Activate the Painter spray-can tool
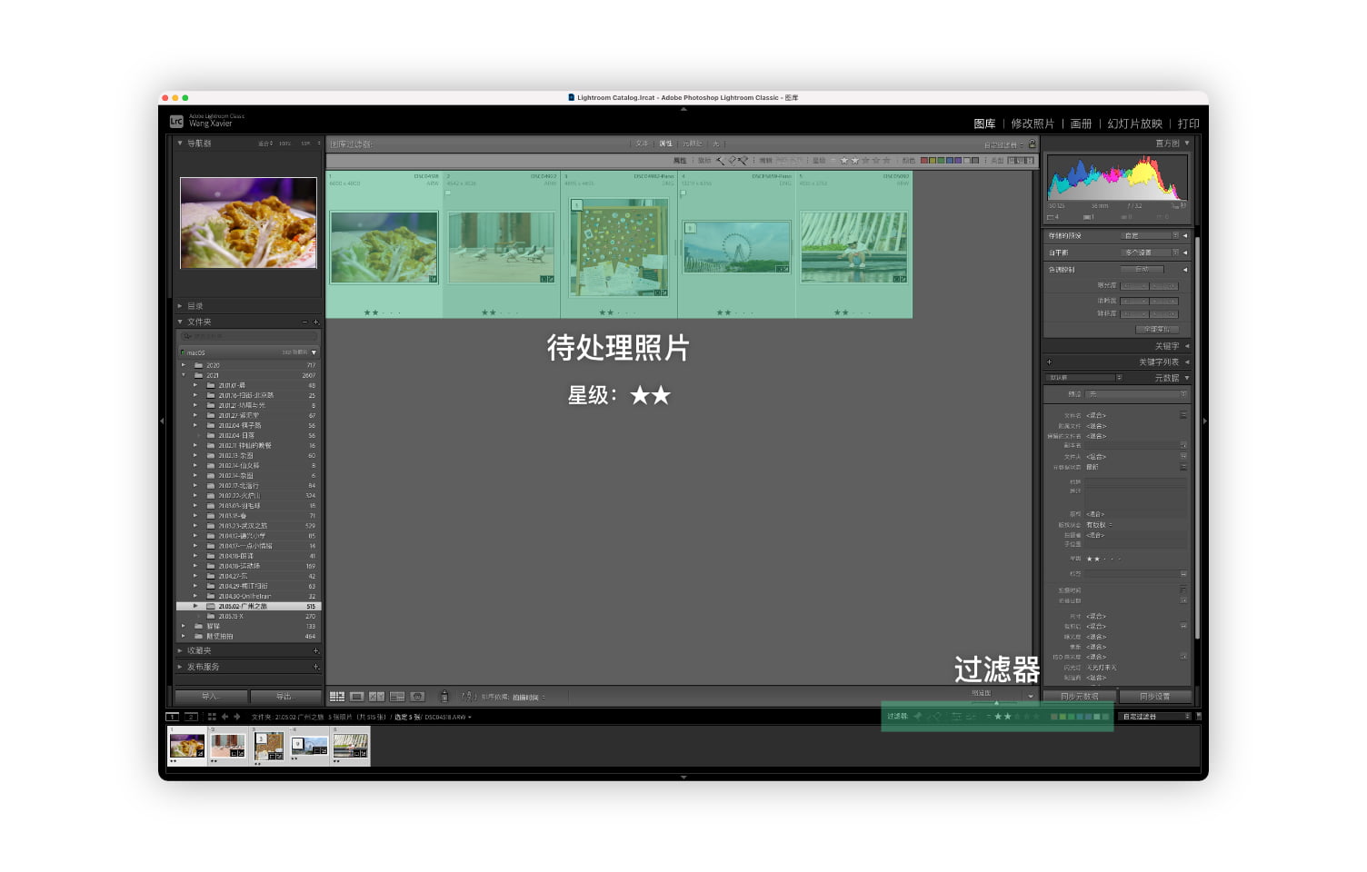Viewport: 1367px width, 872px height. click(444, 697)
